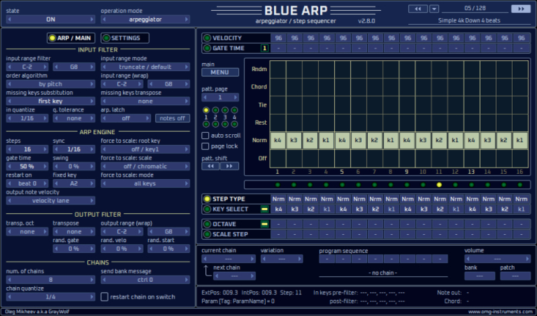The image size is (537, 316).
Task: Open input range mode truncate / default selector
Action: [145, 67]
